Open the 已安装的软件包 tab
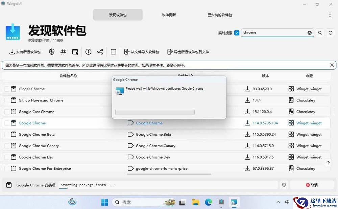338x209 pixels. pos(220,15)
